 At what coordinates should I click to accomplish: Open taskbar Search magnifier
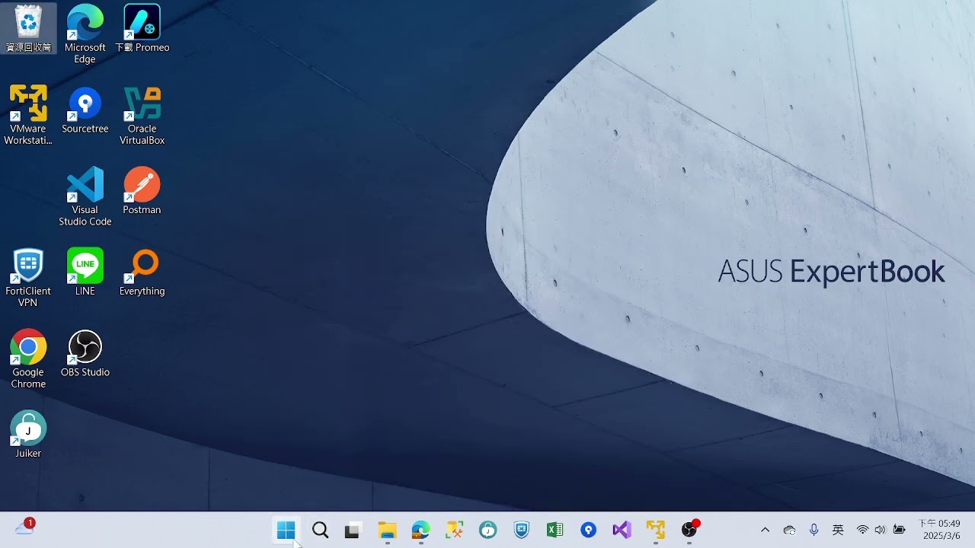[321, 530]
